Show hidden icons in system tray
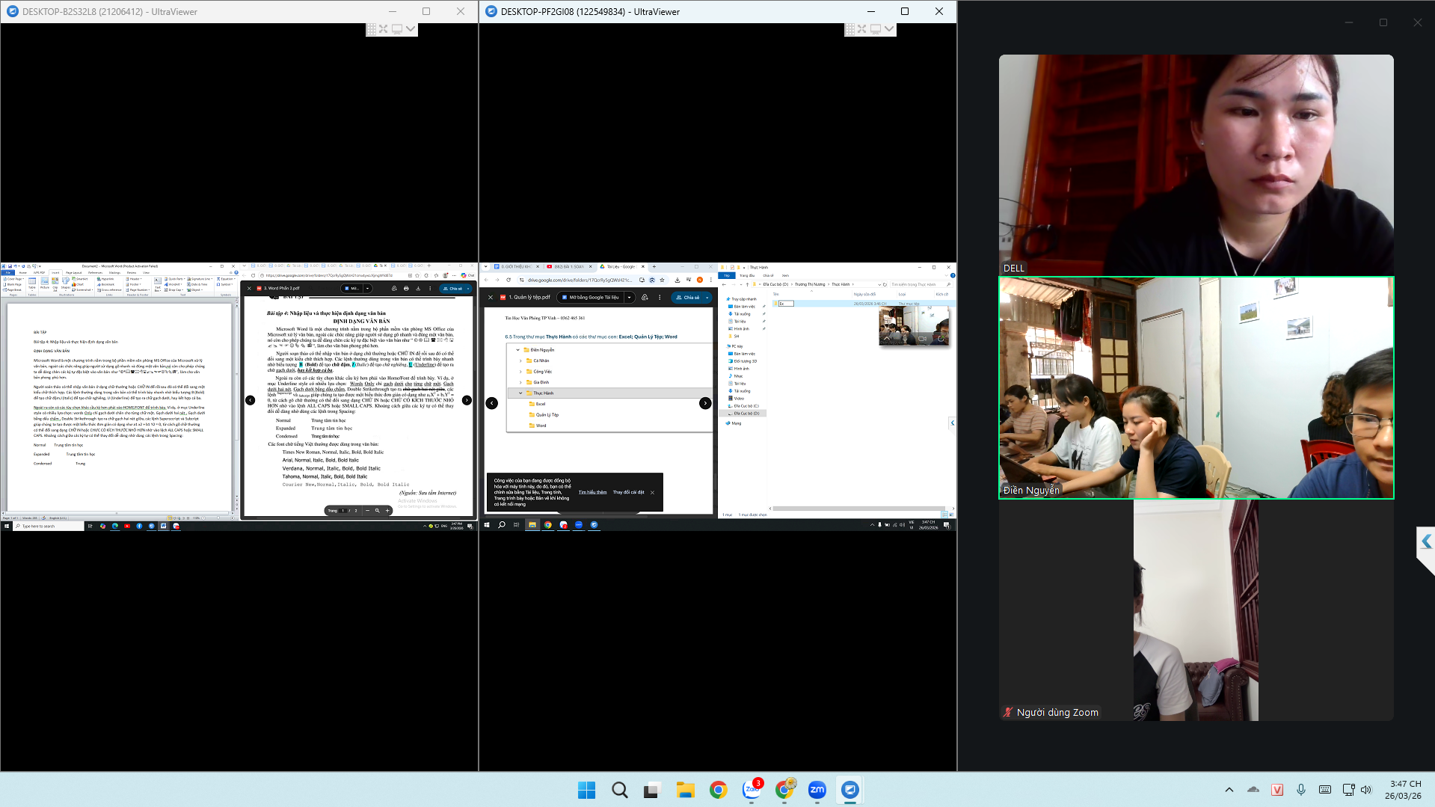Viewport: 1435px width, 807px height. click(1229, 790)
